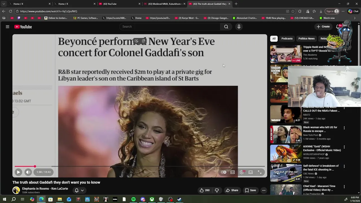Start voice search with the microphone icon
361x203 pixels.
coord(239,27)
